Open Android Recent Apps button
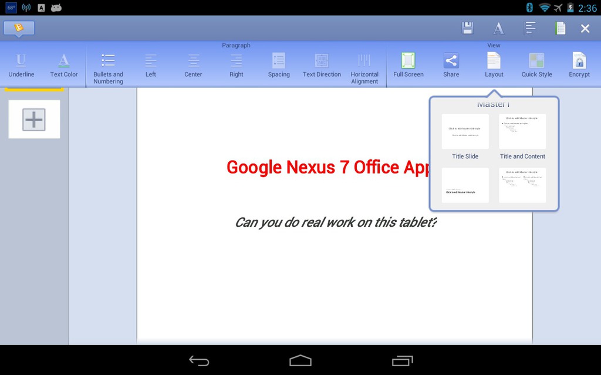This screenshot has width=601, height=375. tap(403, 360)
